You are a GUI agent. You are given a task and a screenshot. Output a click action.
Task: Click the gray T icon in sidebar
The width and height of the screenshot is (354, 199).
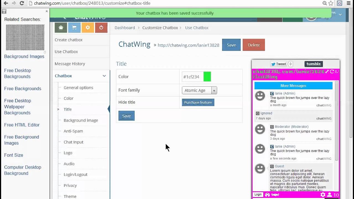click(4, 12)
